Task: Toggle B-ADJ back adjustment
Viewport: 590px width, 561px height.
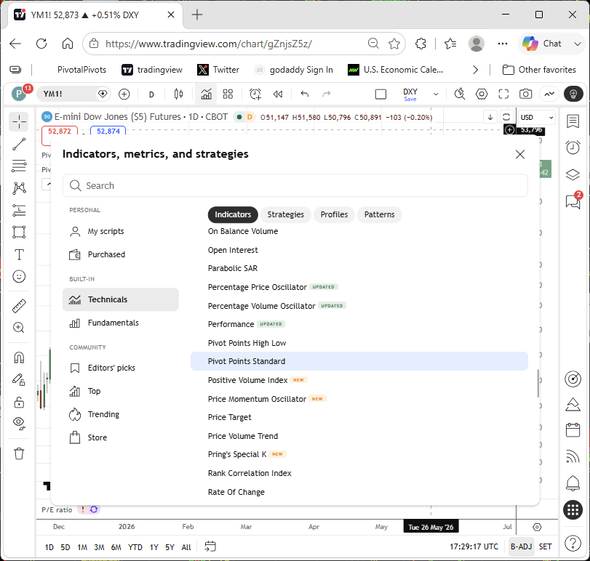Action: (521, 546)
